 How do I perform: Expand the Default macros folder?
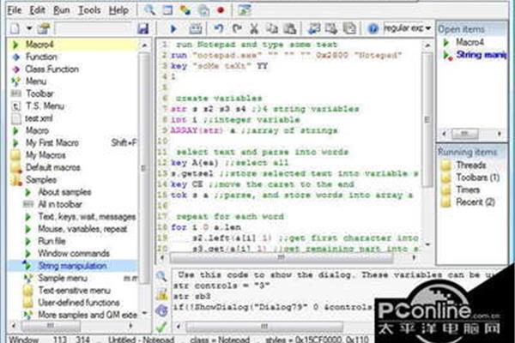pos(53,167)
